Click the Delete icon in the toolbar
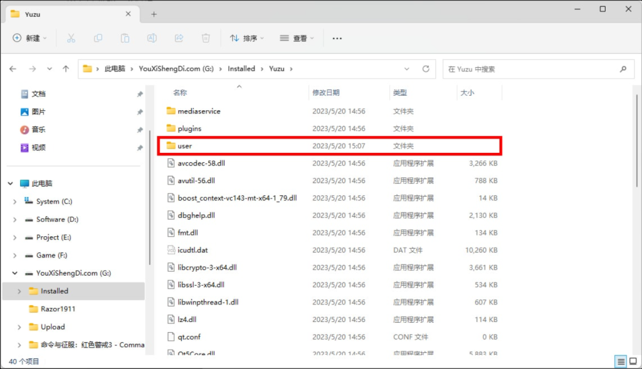Viewport: 642px width, 369px height. (206, 38)
